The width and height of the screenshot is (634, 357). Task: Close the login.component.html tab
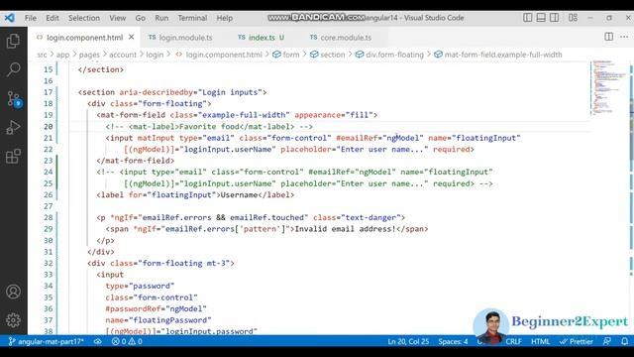click(x=132, y=37)
